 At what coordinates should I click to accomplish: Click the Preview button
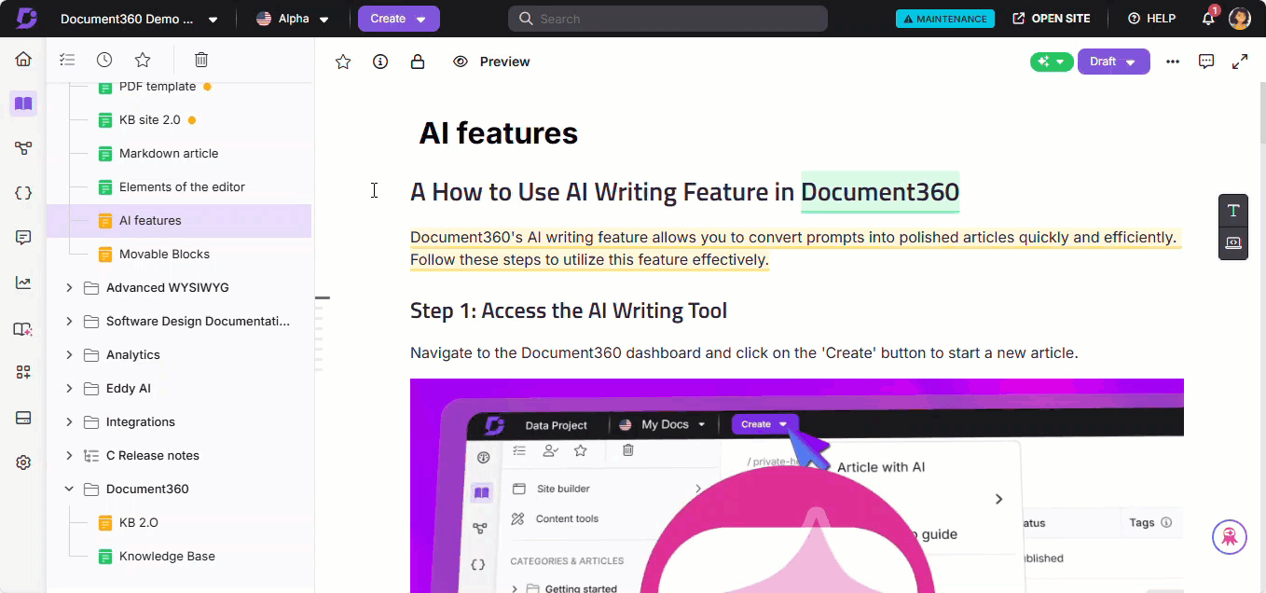[491, 62]
